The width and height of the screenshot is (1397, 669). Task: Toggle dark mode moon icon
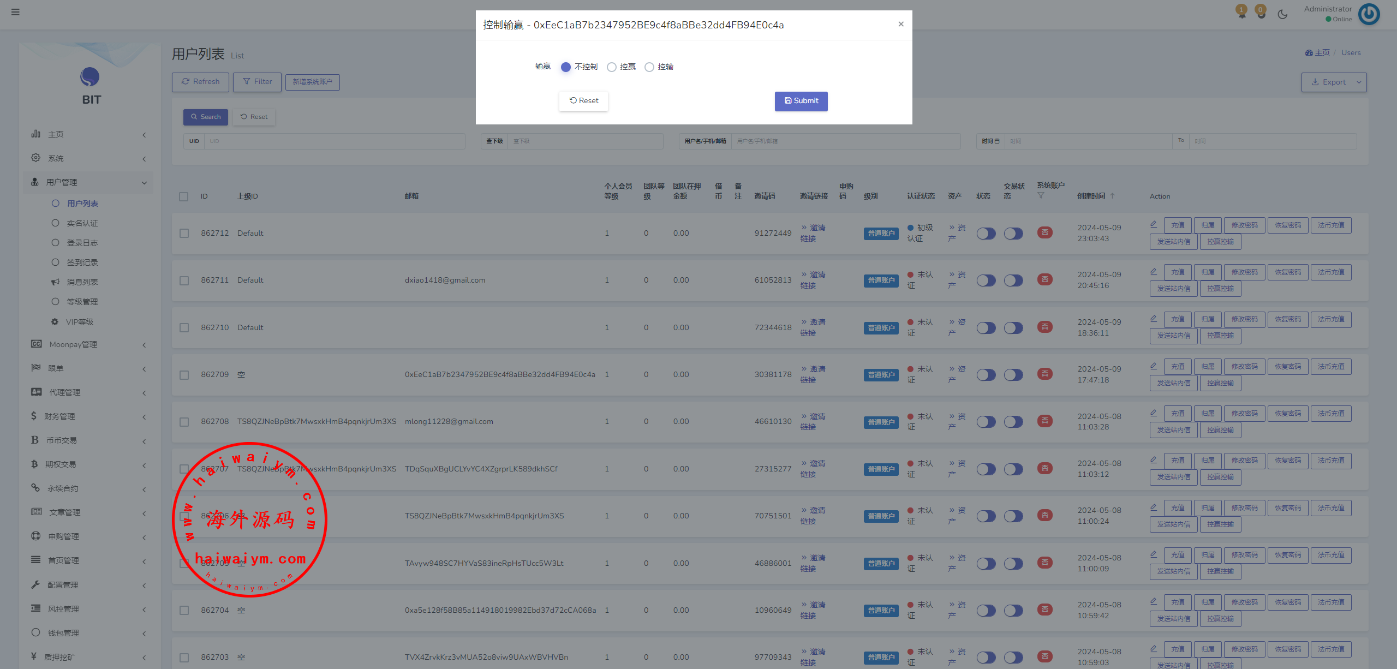pyautogui.click(x=1282, y=14)
